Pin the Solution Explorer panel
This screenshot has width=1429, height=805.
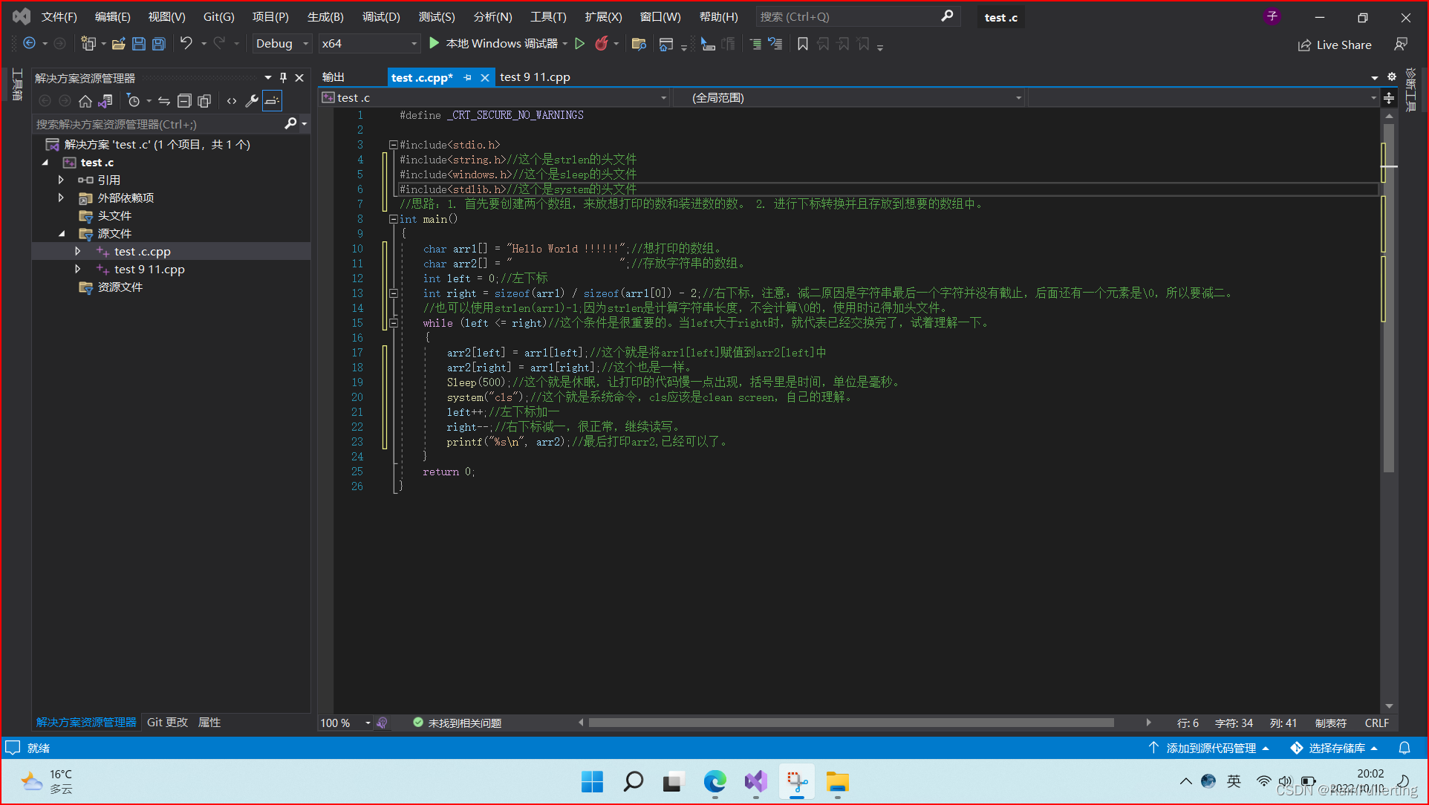(x=283, y=77)
